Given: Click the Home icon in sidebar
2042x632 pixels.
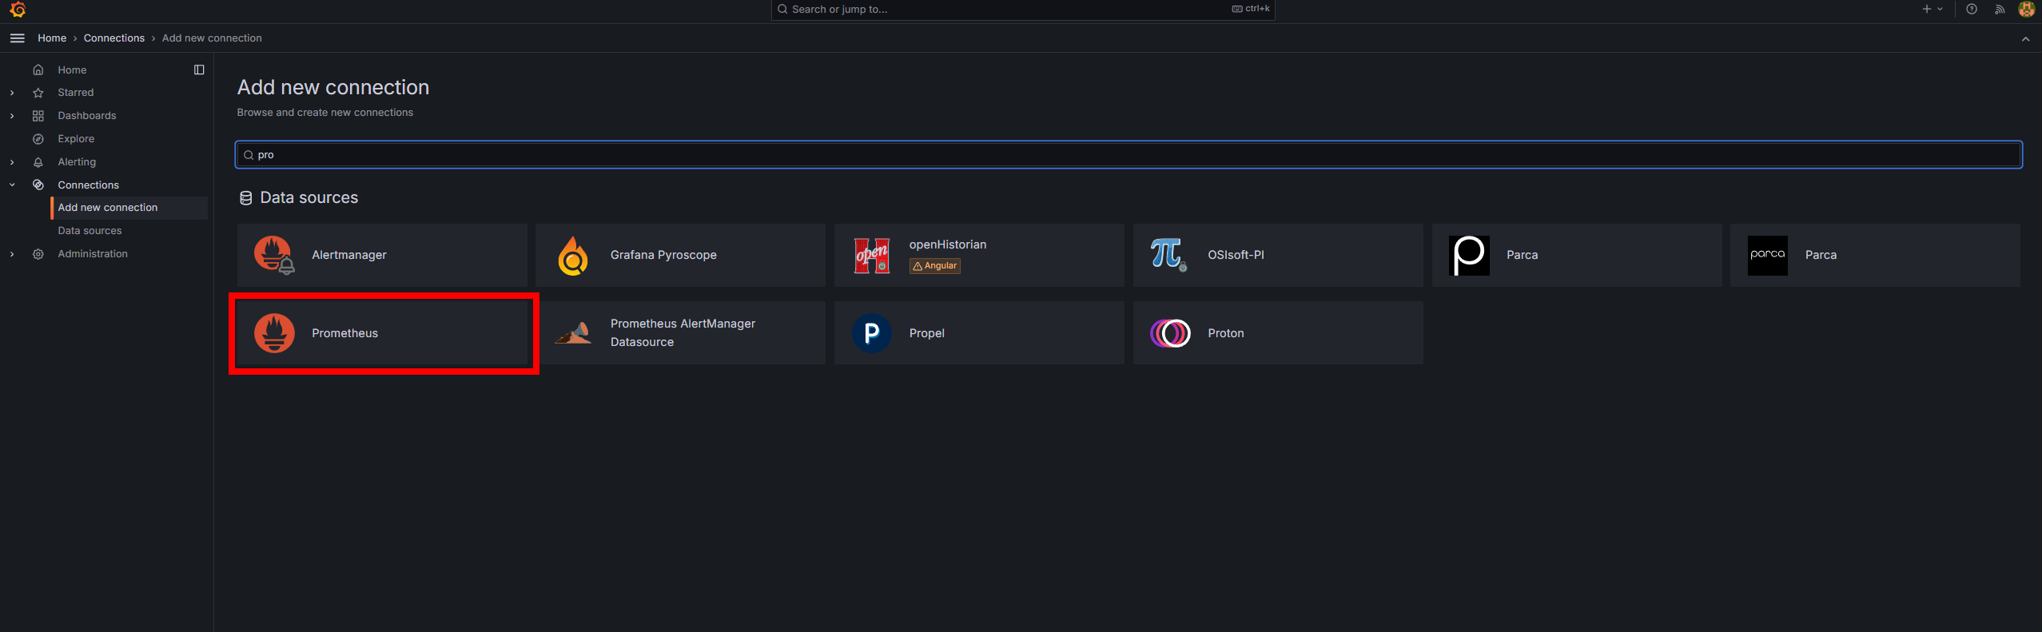Looking at the screenshot, I should [x=38, y=70].
